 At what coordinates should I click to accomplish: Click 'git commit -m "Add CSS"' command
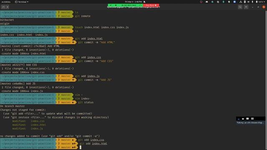tap(96, 61)
